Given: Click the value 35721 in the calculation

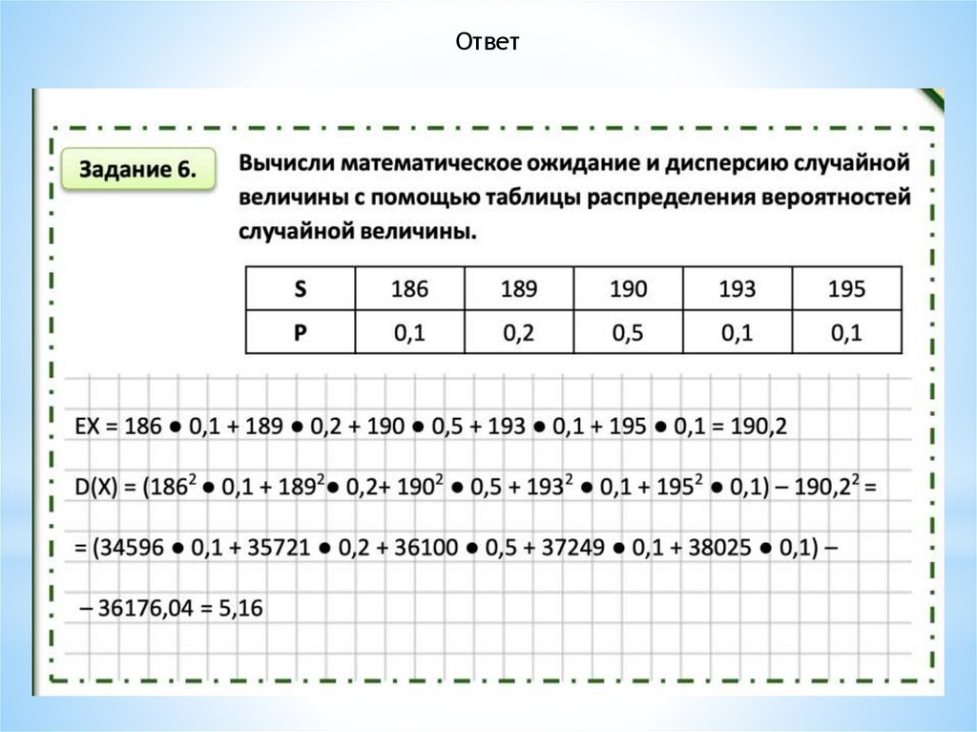Looking at the screenshot, I should pos(279,548).
